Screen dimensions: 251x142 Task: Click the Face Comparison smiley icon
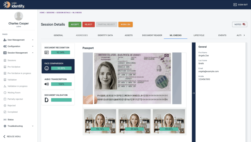coord(46,68)
